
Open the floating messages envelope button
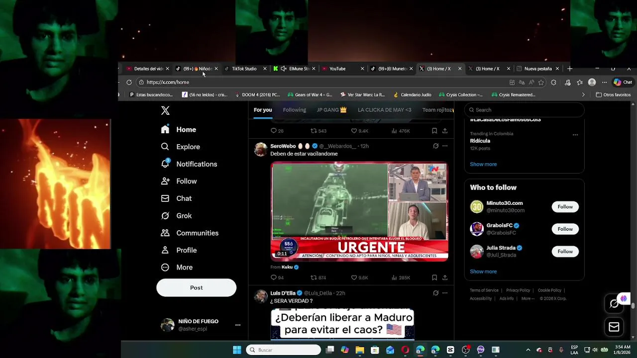(614, 327)
